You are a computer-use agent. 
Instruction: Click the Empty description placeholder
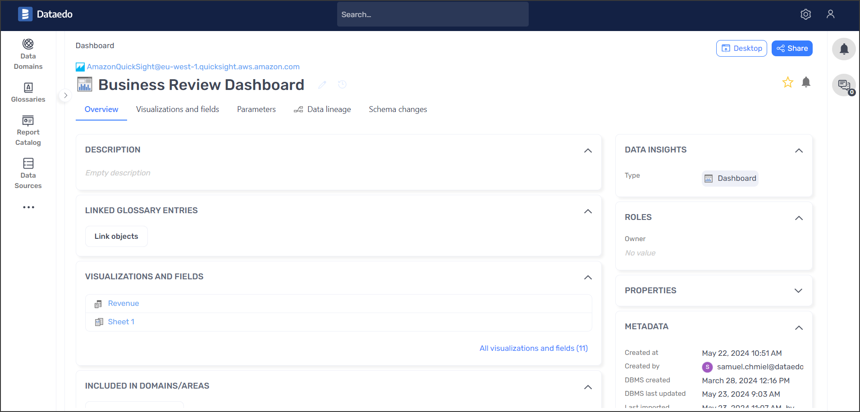coord(118,173)
